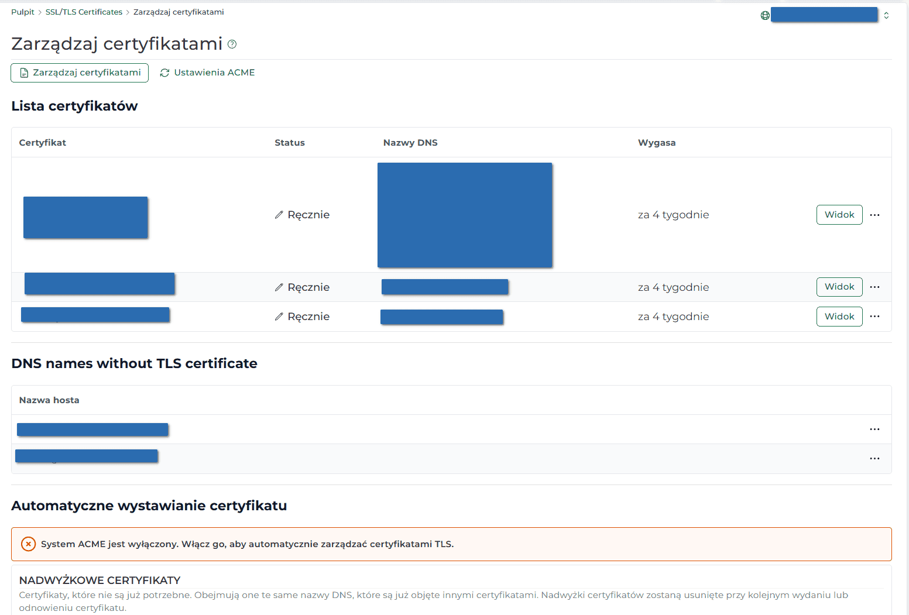
Task: Click the Ręcznie status of the first certificate
Action: (x=308, y=215)
